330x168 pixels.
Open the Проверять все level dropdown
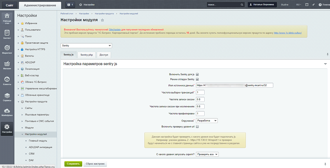click(x=208, y=154)
